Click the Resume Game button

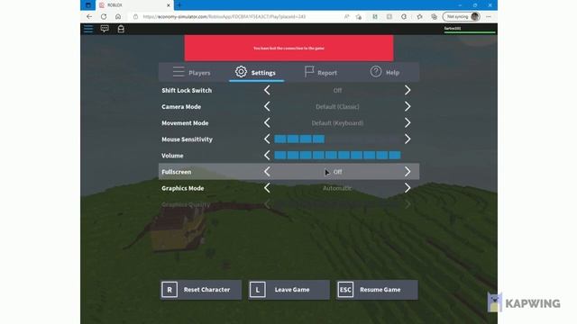pyautogui.click(x=377, y=290)
